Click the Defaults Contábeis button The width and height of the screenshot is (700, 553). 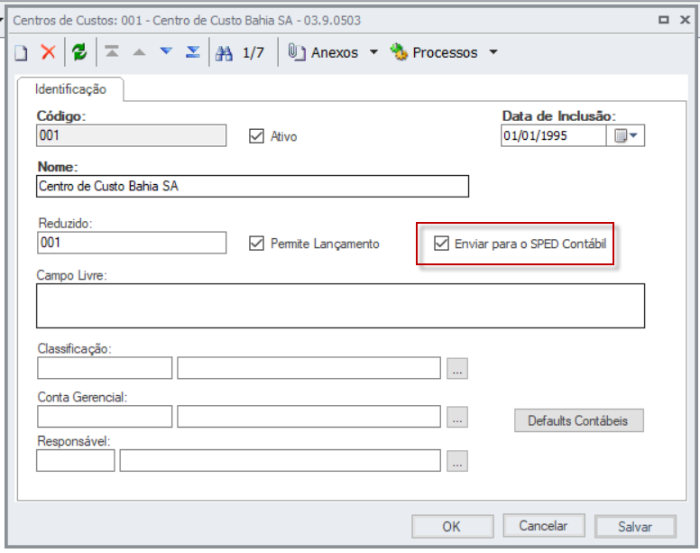579,420
